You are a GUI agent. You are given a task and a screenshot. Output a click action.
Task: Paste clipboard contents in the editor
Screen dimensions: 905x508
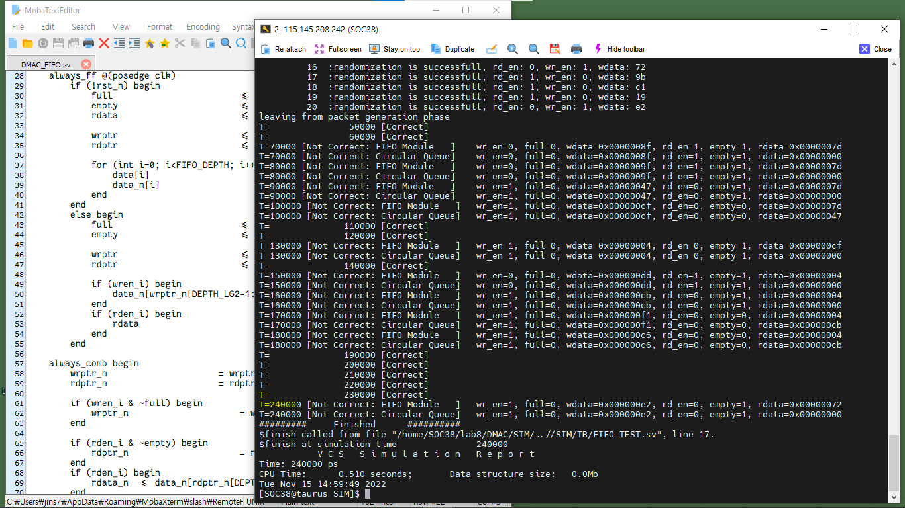[x=210, y=42]
